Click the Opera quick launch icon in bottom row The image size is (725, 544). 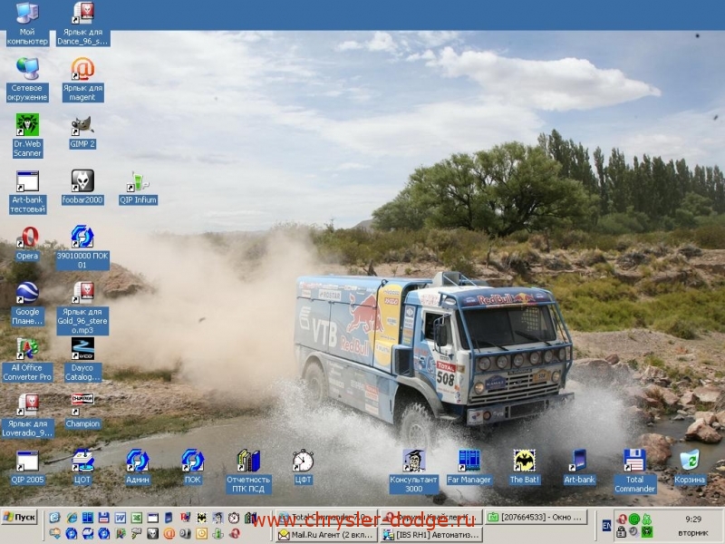[x=235, y=534]
